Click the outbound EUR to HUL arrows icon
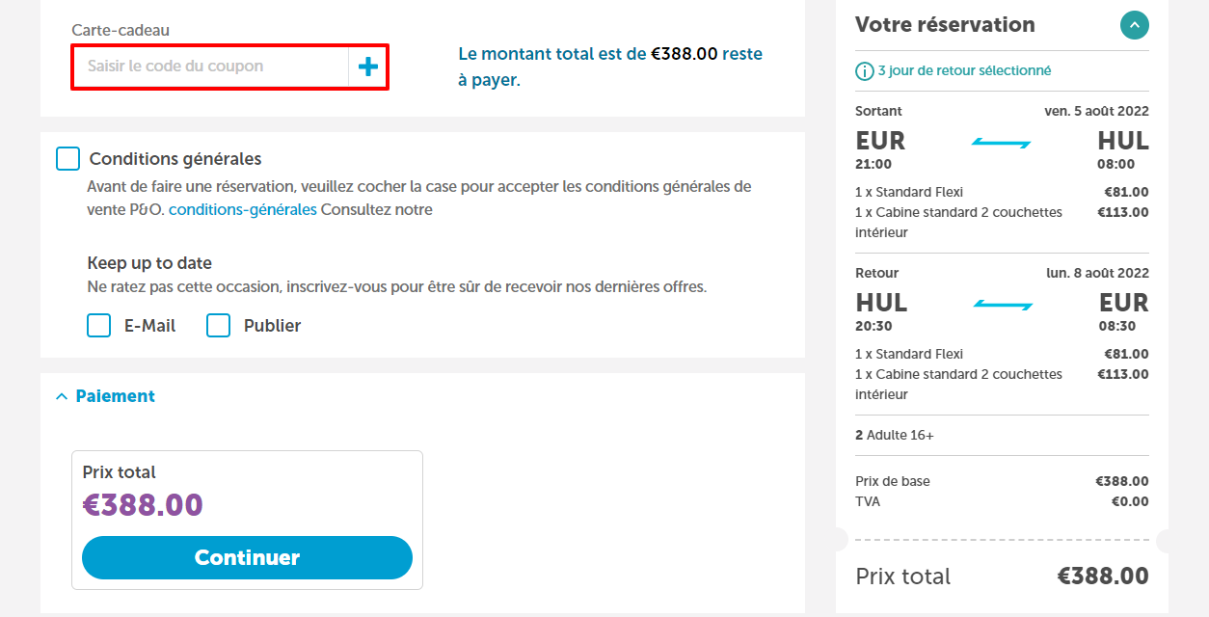This screenshot has width=1209, height=617. (x=1002, y=143)
